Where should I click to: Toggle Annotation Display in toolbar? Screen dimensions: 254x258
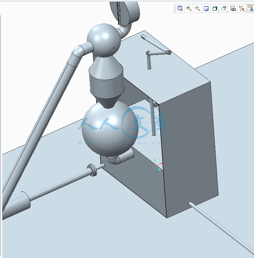250,9
